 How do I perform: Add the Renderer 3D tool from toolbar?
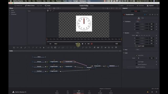click(116, 48)
